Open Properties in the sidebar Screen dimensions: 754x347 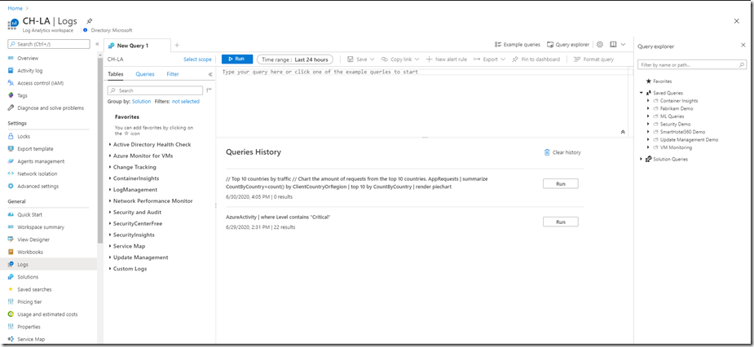pos(29,327)
